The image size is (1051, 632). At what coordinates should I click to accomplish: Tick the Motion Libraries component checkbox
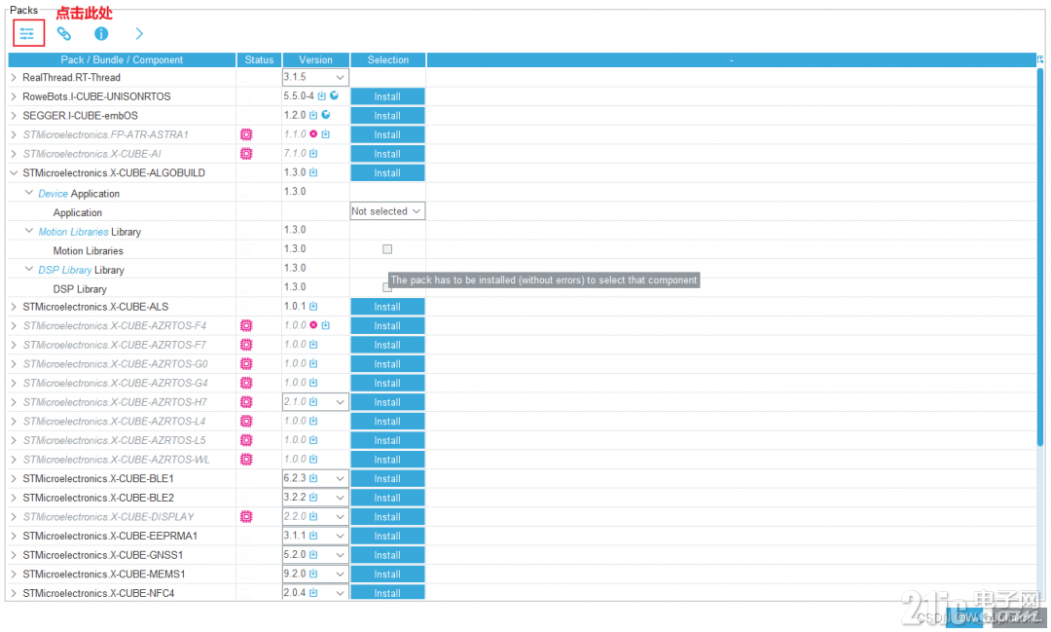coord(386,249)
